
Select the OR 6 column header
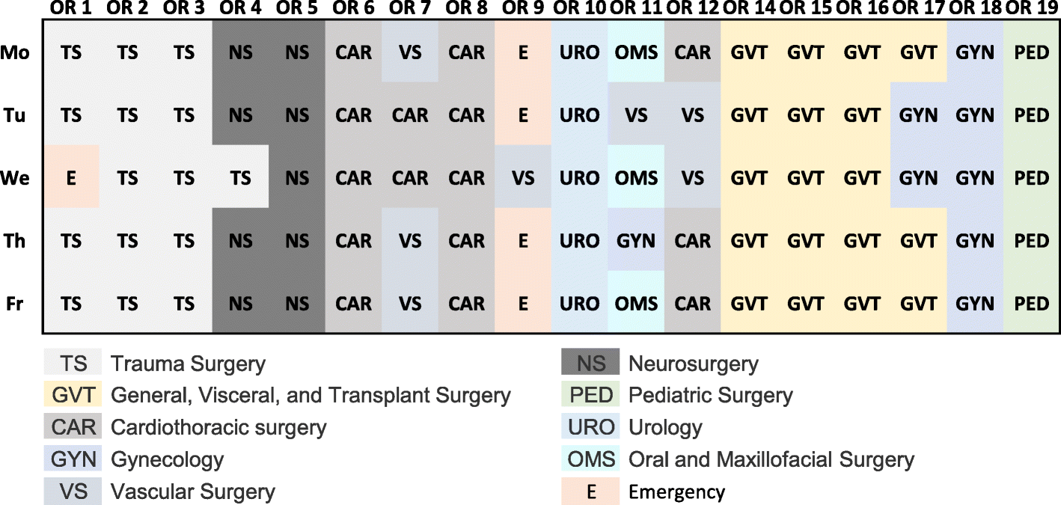(x=353, y=8)
